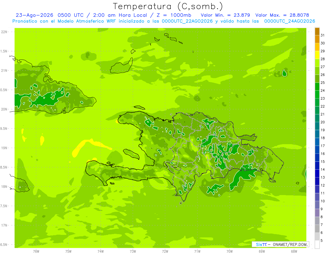This screenshot has height=255, width=330.
Task: Click the legend label "18"
Action: pos(323,138)
